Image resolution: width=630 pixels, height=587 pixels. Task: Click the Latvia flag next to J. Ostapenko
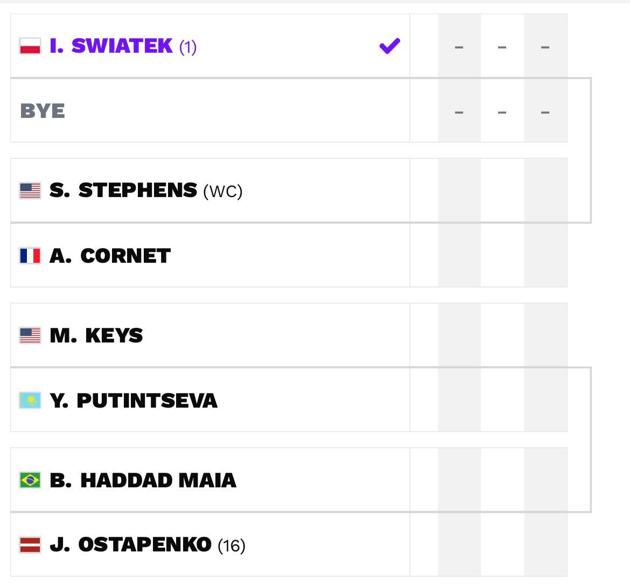pos(30,544)
